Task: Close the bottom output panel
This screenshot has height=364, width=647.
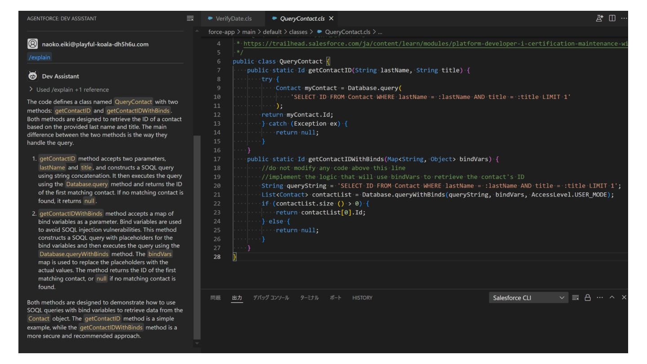Action: click(x=624, y=297)
